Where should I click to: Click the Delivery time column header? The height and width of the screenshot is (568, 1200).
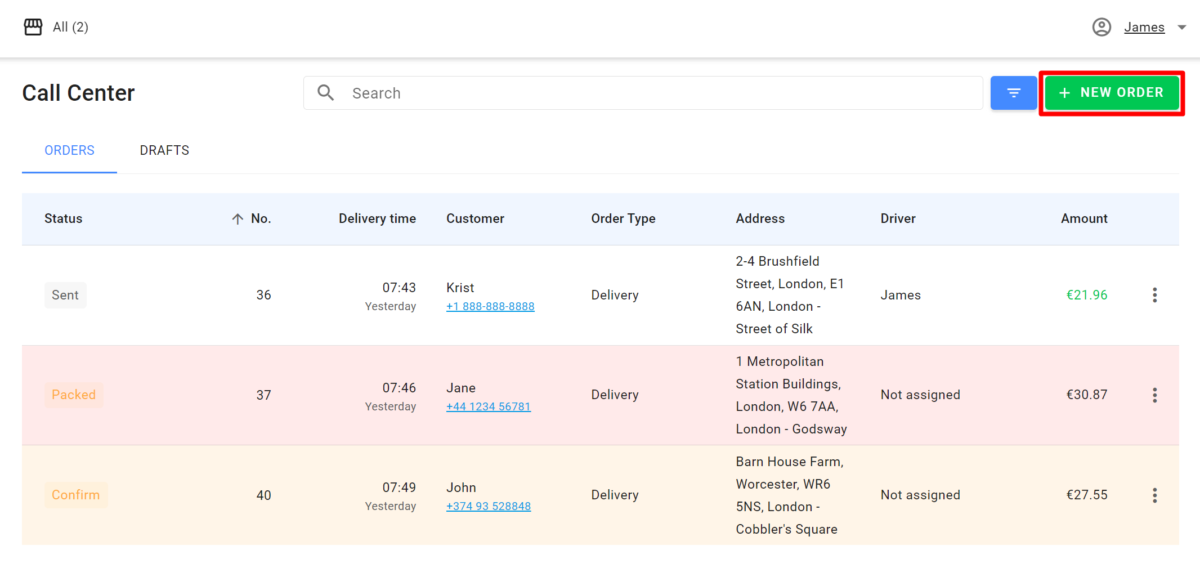377,218
